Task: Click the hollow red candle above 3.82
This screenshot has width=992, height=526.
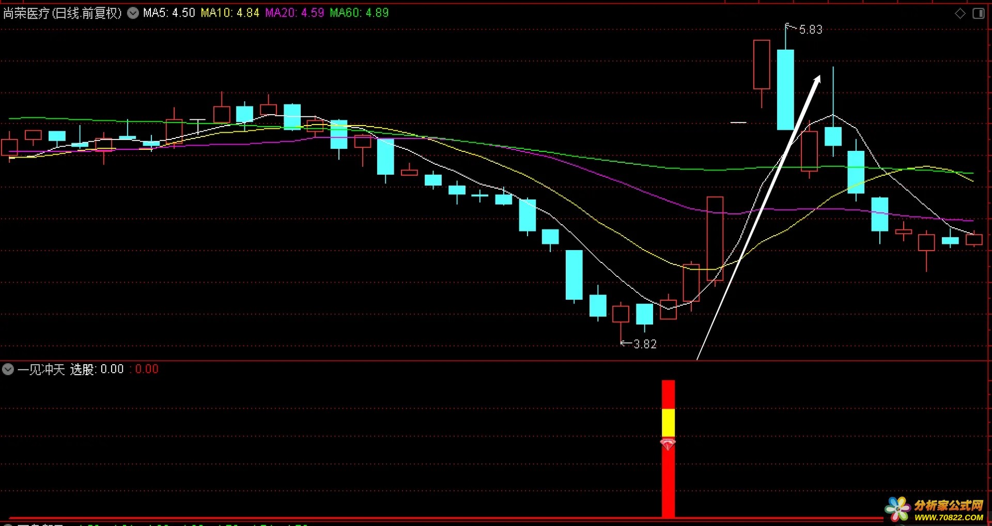Action: [621, 314]
